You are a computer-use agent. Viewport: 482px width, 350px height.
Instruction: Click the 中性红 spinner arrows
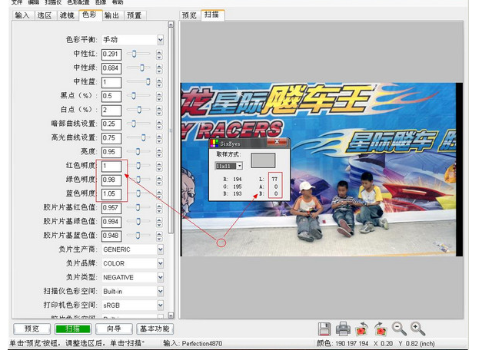tap(159, 54)
